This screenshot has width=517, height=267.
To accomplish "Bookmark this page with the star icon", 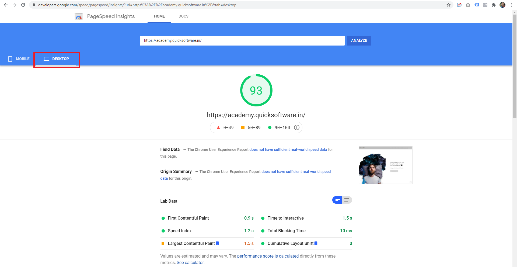I will click(x=449, y=5).
